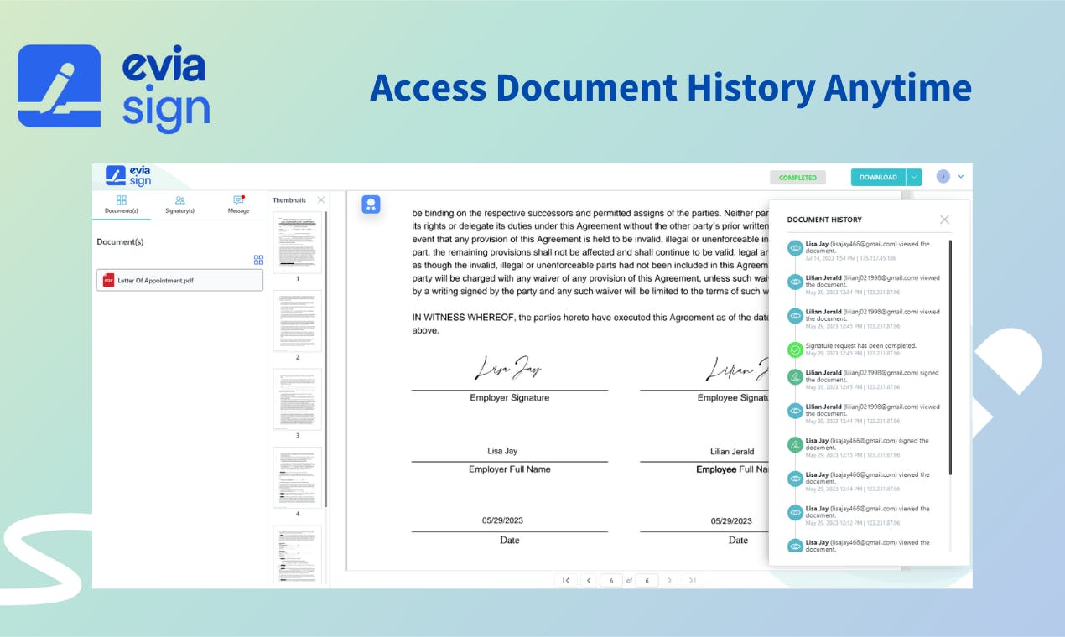Click the grid view icon above the document list
Image resolution: width=1065 pixels, height=637 pixels.
point(258,260)
